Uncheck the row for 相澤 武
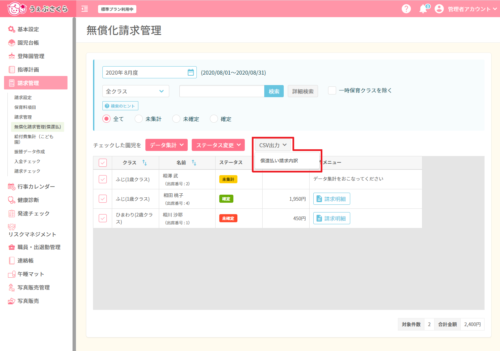 103,179
